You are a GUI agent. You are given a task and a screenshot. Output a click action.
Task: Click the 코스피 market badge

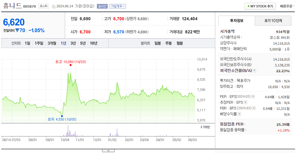44,6
